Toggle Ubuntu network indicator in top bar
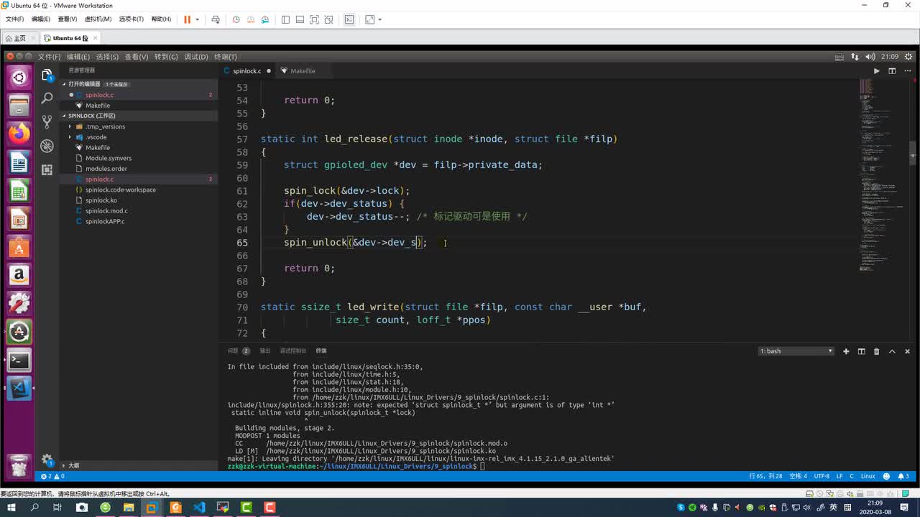The height and width of the screenshot is (517, 920). 855,57
